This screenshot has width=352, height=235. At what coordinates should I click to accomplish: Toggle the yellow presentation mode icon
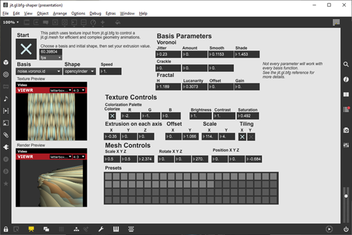(31, 229)
